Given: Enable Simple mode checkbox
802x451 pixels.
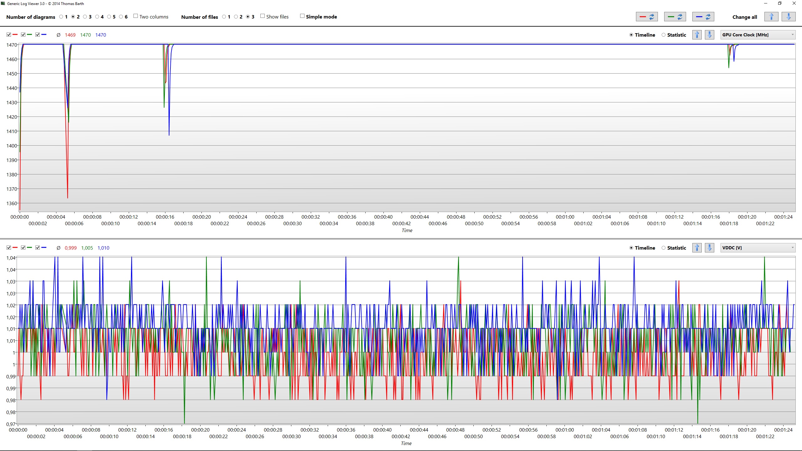Looking at the screenshot, I should [302, 16].
